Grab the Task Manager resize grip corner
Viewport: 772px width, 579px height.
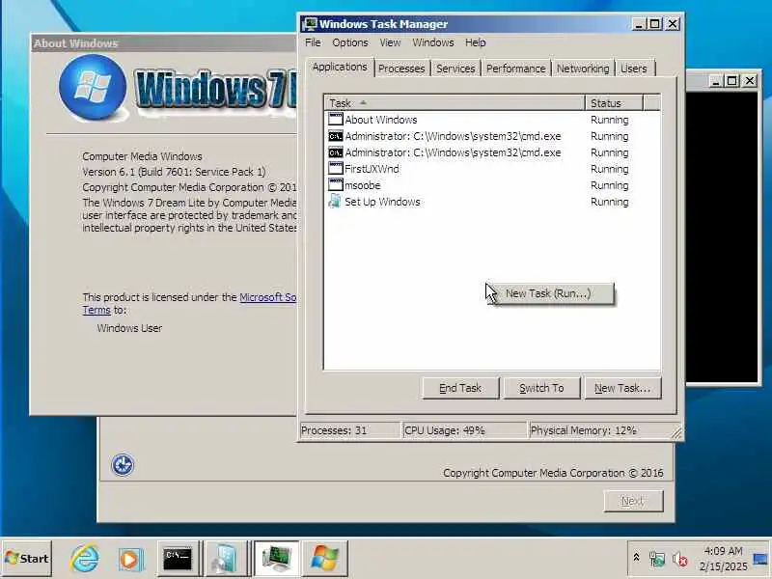point(676,432)
